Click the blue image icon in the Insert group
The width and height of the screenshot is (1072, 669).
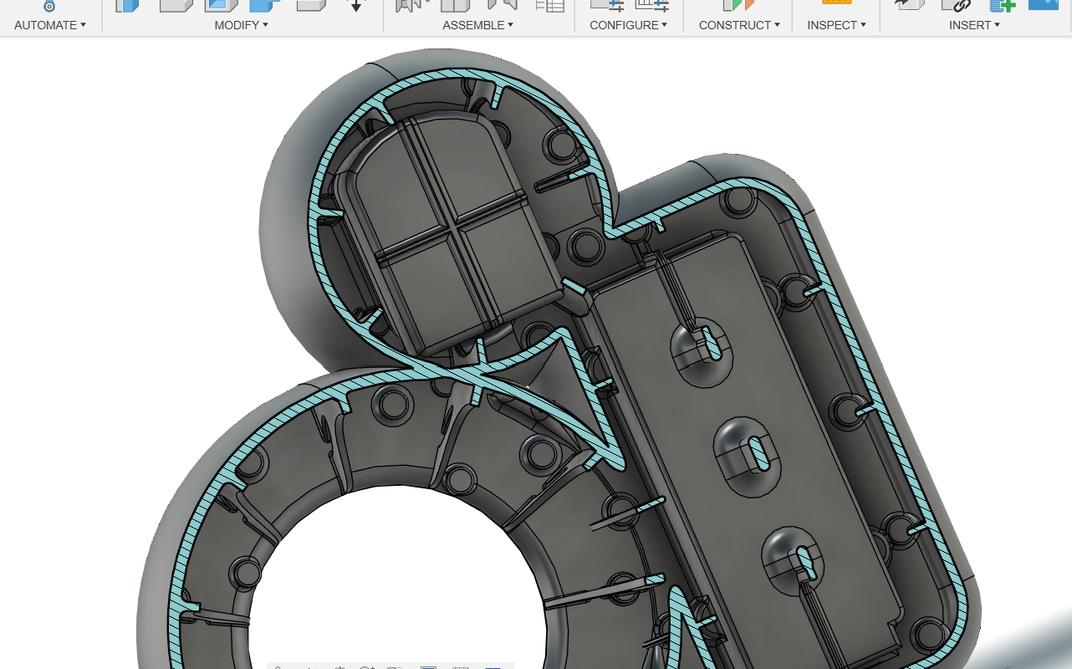1044,4
